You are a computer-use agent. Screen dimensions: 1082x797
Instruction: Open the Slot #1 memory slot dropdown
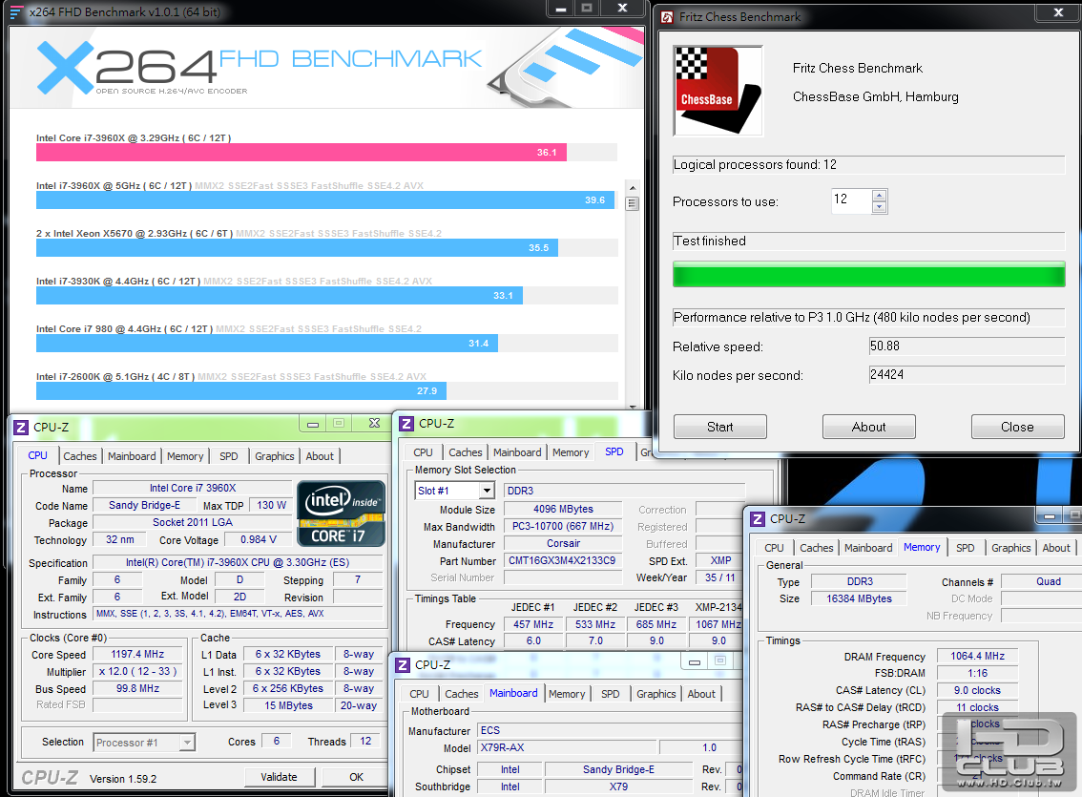coord(486,491)
